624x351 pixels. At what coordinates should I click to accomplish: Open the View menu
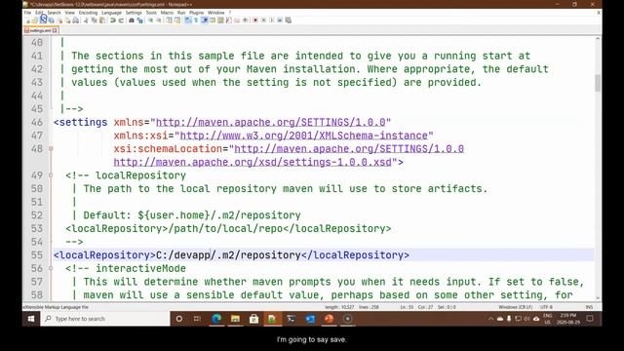point(69,13)
